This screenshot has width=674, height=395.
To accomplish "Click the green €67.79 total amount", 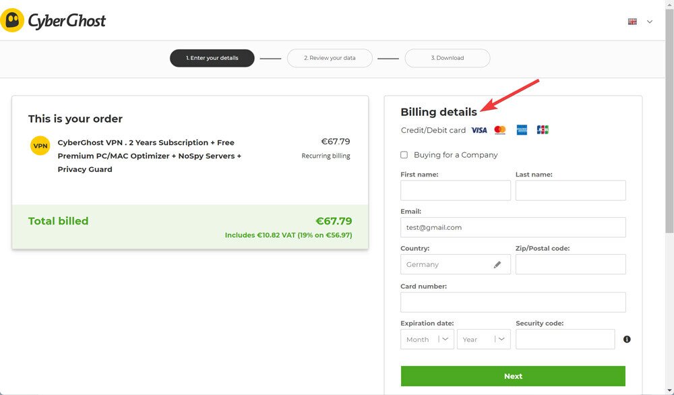I will pyautogui.click(x=334, y=221).
